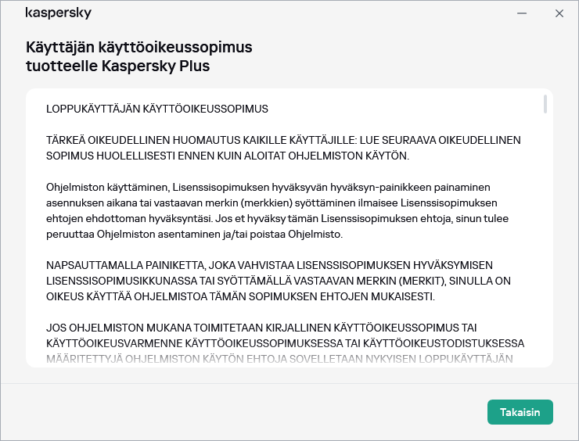Click the Kaspersky logo
Screen dimensions: 579x441
pyautogui.click(x=58, y=13)
